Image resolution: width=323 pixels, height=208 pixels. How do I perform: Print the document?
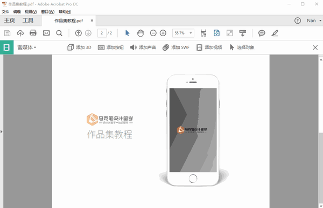click(x=33, y=33)
